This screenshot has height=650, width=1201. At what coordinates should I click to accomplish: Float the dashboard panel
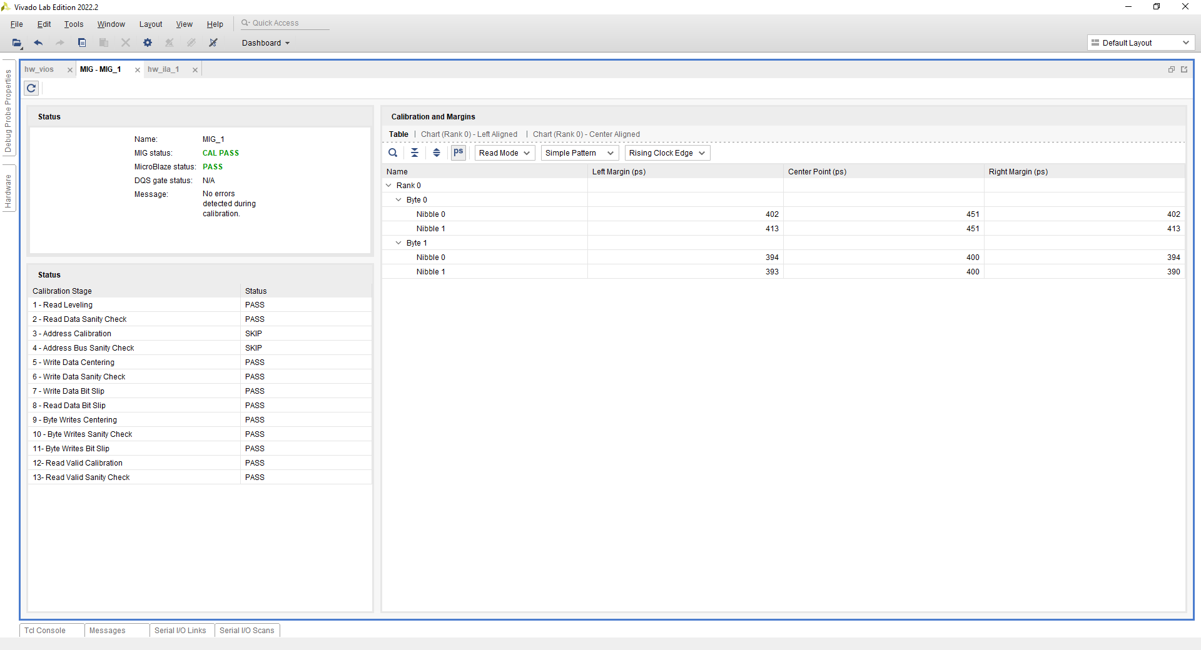[1172, 69]
